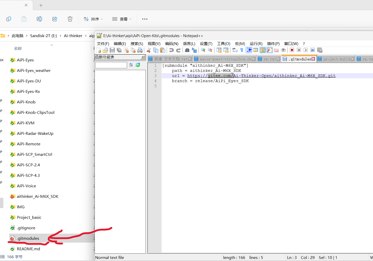The width and height of the screenshot is (373, 261).
Task: Open the 视图(V) menu
Action: (154, 44)
